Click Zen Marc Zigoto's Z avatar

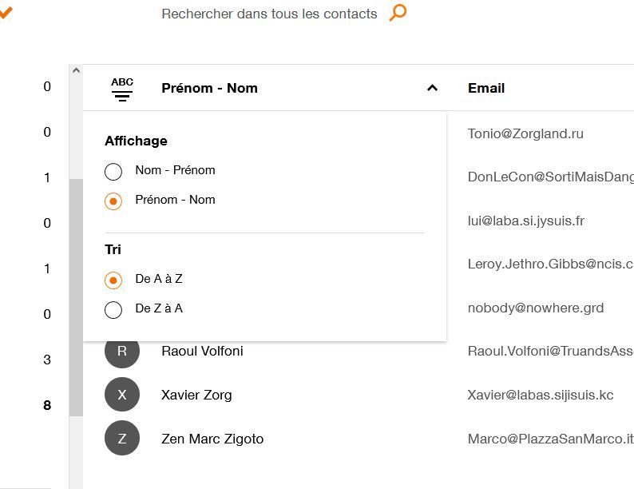[x=122, y=439]
